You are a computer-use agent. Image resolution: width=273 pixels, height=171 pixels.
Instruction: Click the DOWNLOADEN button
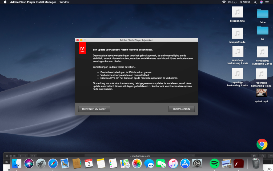[182, 109]
